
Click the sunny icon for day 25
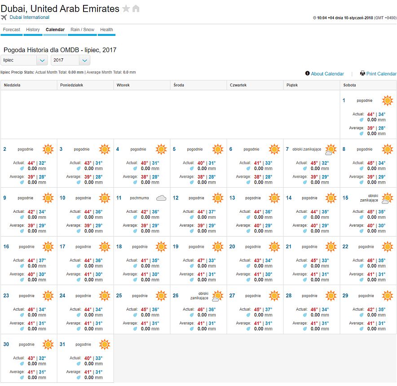161,296
